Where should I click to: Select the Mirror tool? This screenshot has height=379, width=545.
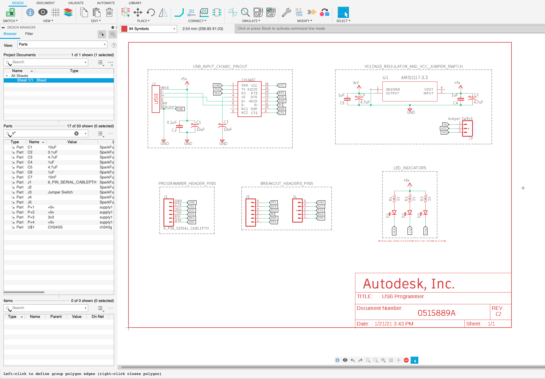tap(163, 13)
